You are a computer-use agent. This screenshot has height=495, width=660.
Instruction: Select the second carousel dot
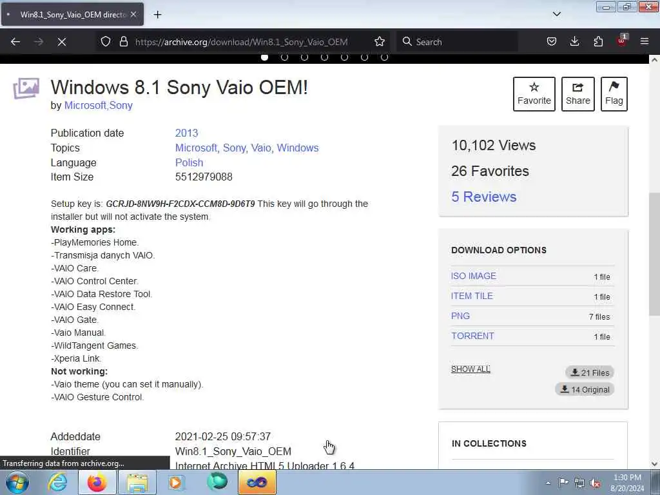(284, 57)
